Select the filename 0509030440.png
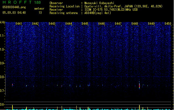 (x=14, y=7)
